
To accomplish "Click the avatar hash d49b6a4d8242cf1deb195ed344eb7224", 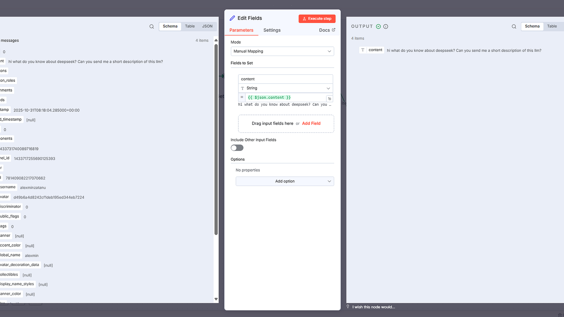I will (49, 198).
